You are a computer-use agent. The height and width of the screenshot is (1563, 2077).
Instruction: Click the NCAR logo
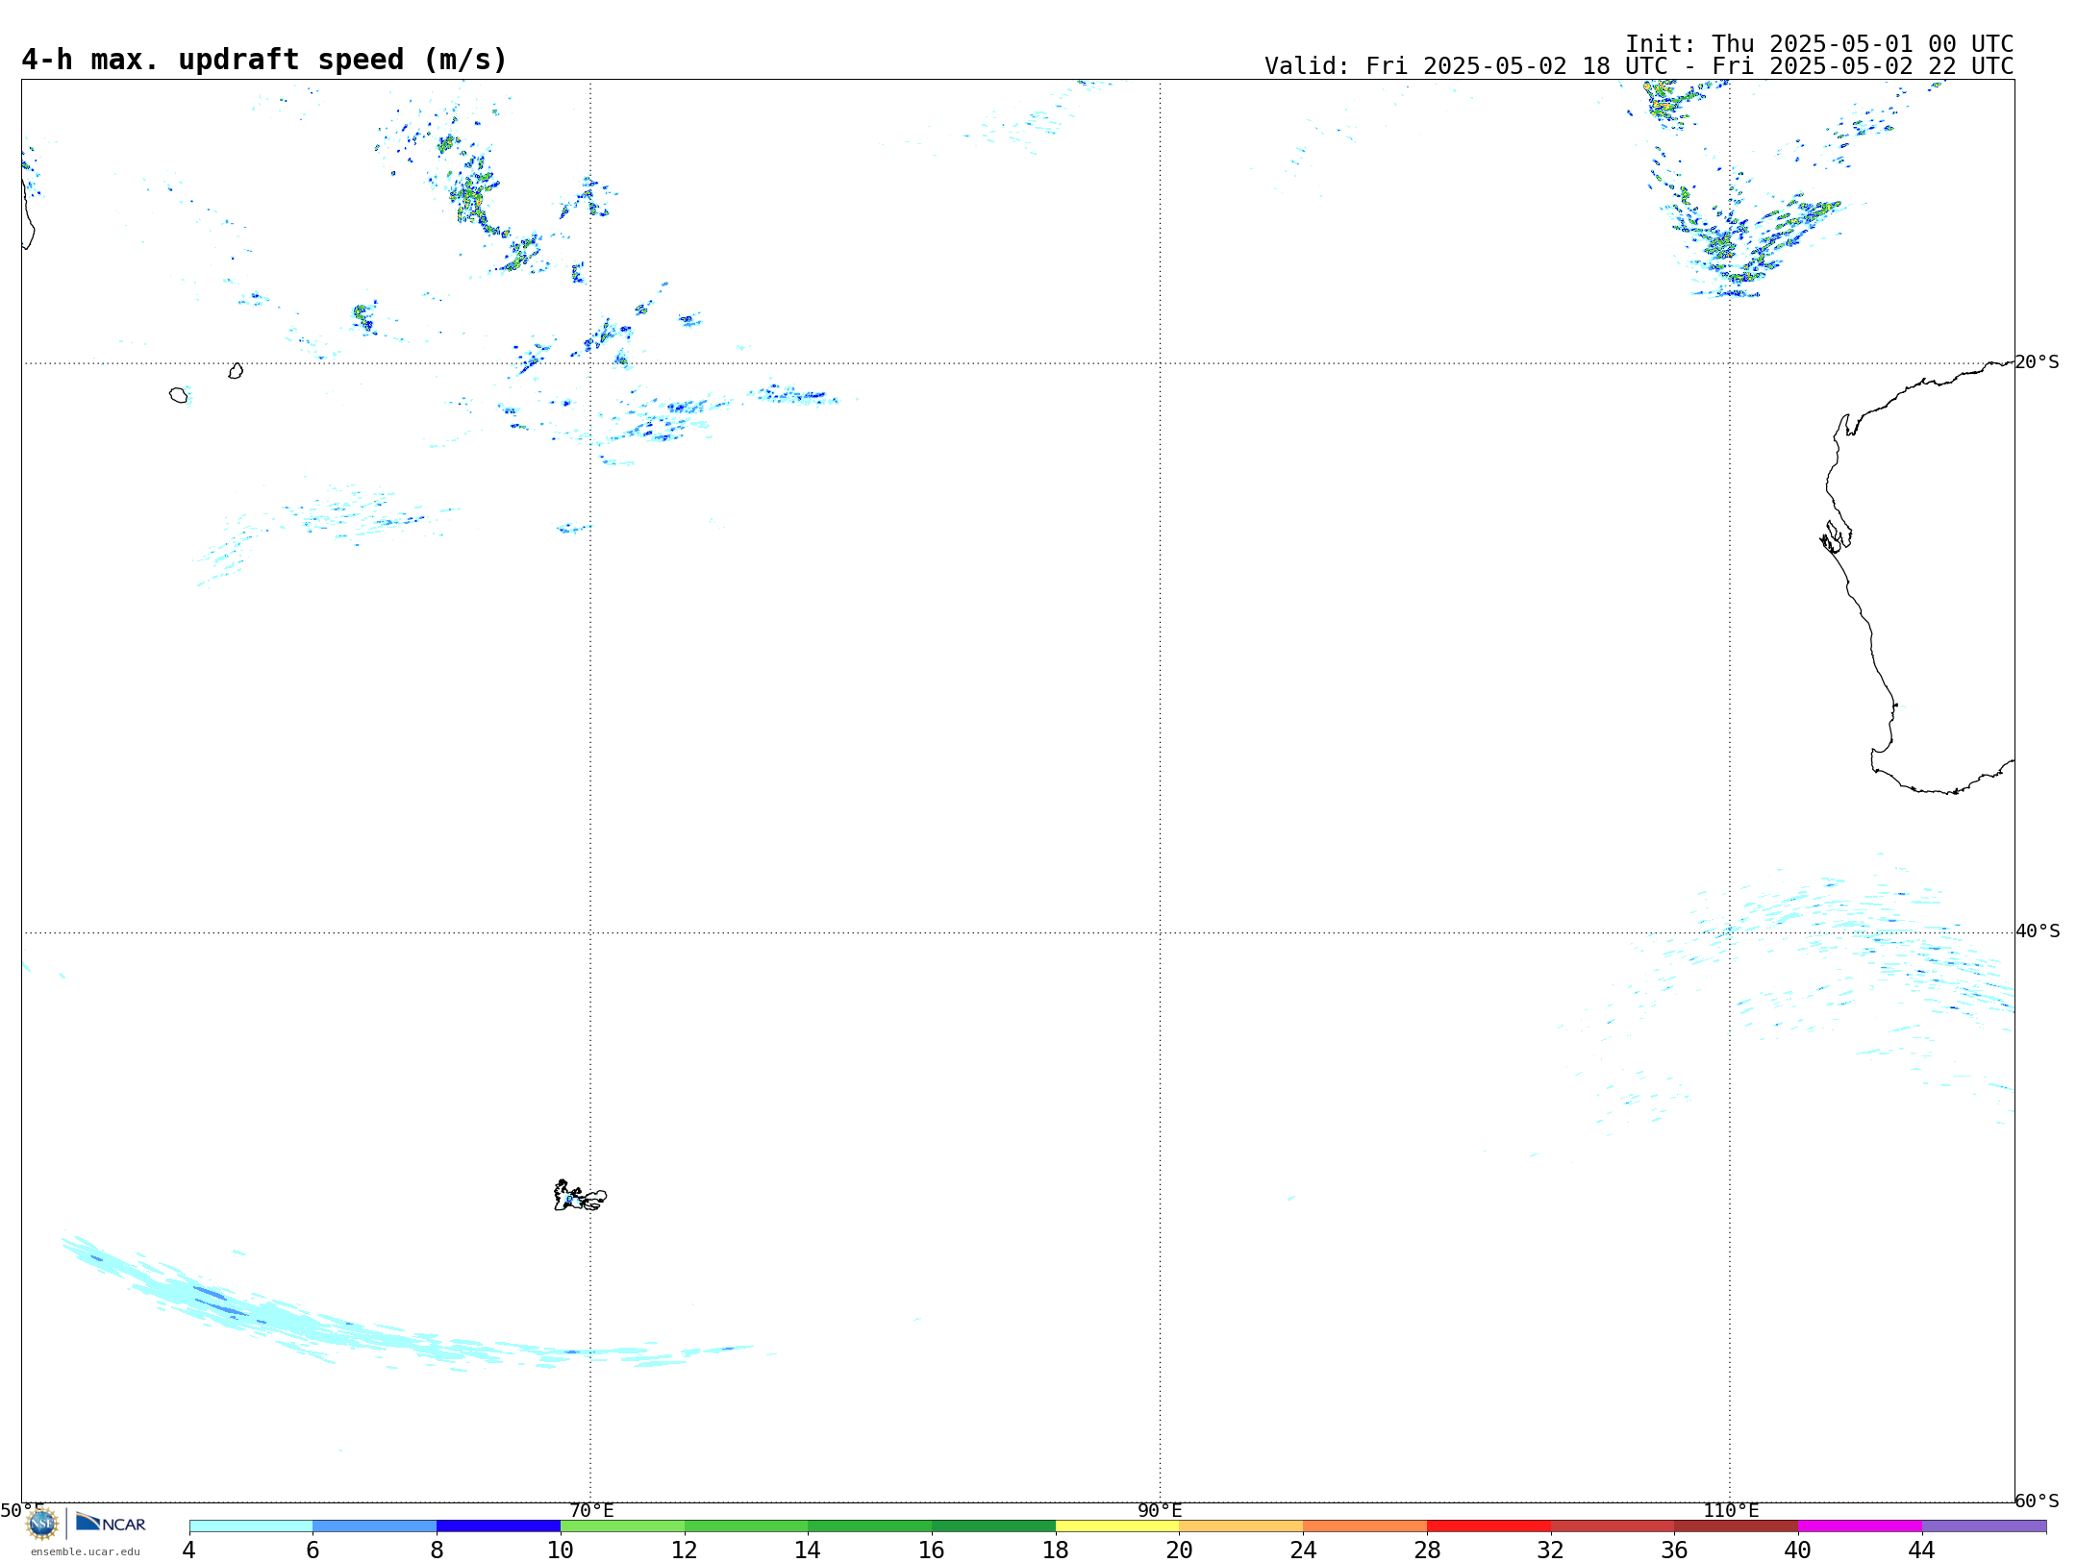[x=111, y=1524]
